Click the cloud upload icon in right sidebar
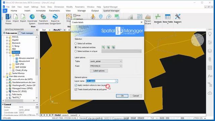This screenshot has width=215, height=121. pos(210,93)
